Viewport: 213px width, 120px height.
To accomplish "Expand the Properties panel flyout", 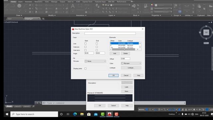I will coord(156,15).
